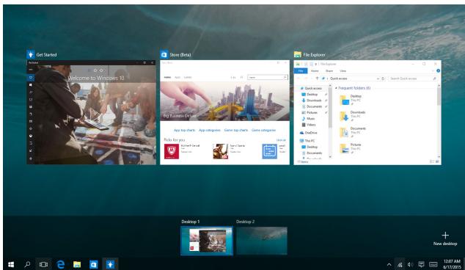Add a New desktop
The image size is (465, 270).
pos(445,239)
